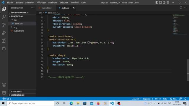This screenshot has height=106, width=189.
Task: Click the feedback icon in status bar
Action: pyautogui.click(x=180, y=99)
